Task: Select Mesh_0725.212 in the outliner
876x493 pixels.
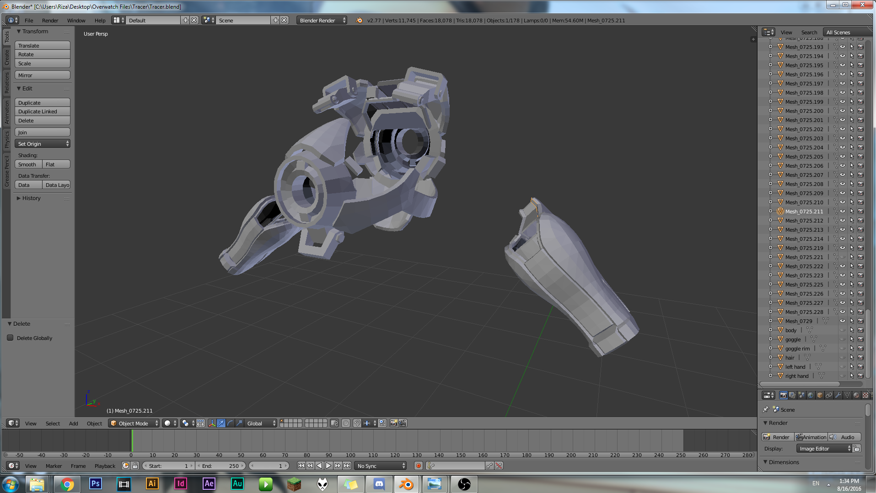Action: 804,220
